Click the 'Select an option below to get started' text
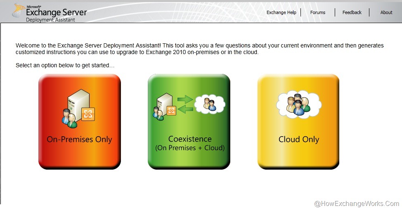Image resolution: width=402 pixels, height=208 pixels. 65,65
